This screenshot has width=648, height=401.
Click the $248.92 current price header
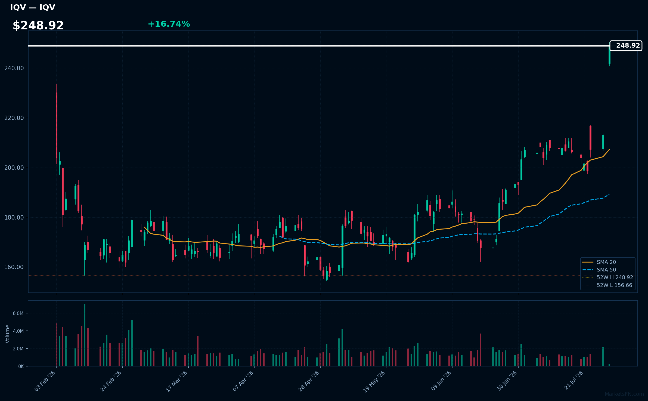tap(38, 26)
